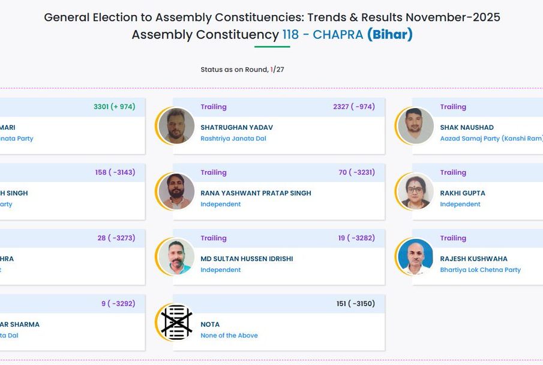Click the Rashtriya Janata Dal party label
Screen dimensions: 543x365
click(233, 139)
